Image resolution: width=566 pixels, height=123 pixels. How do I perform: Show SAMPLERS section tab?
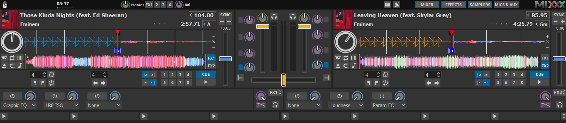click(480, 5)
